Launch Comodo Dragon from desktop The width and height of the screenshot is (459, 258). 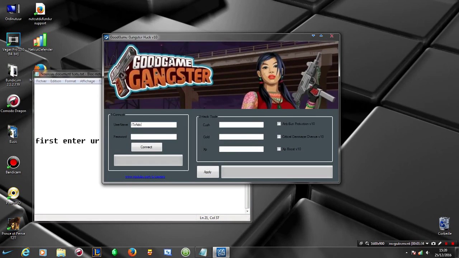13,104
